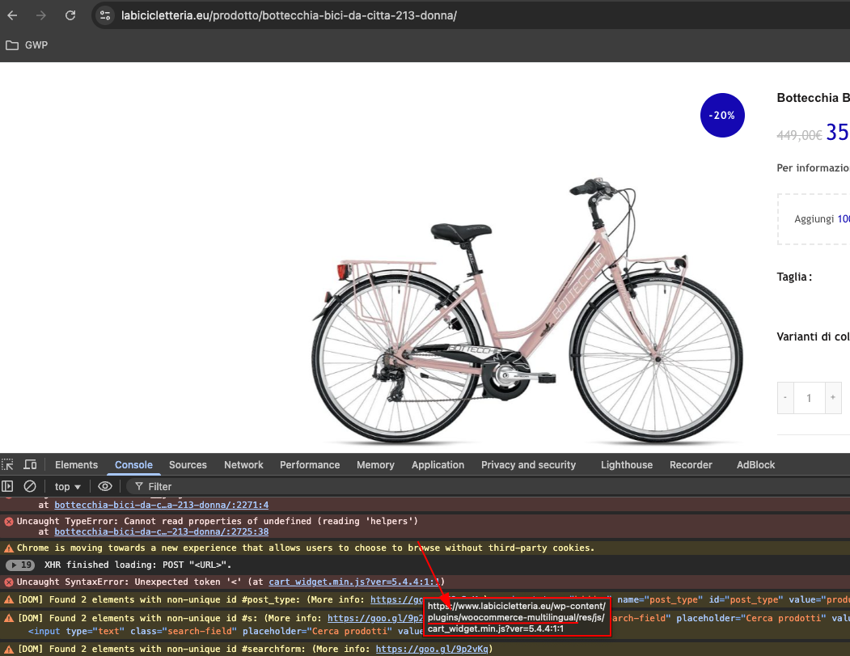Click the 'Varianti di col' label
This screenshot has height=656, width=850.
tap(813, 336)
